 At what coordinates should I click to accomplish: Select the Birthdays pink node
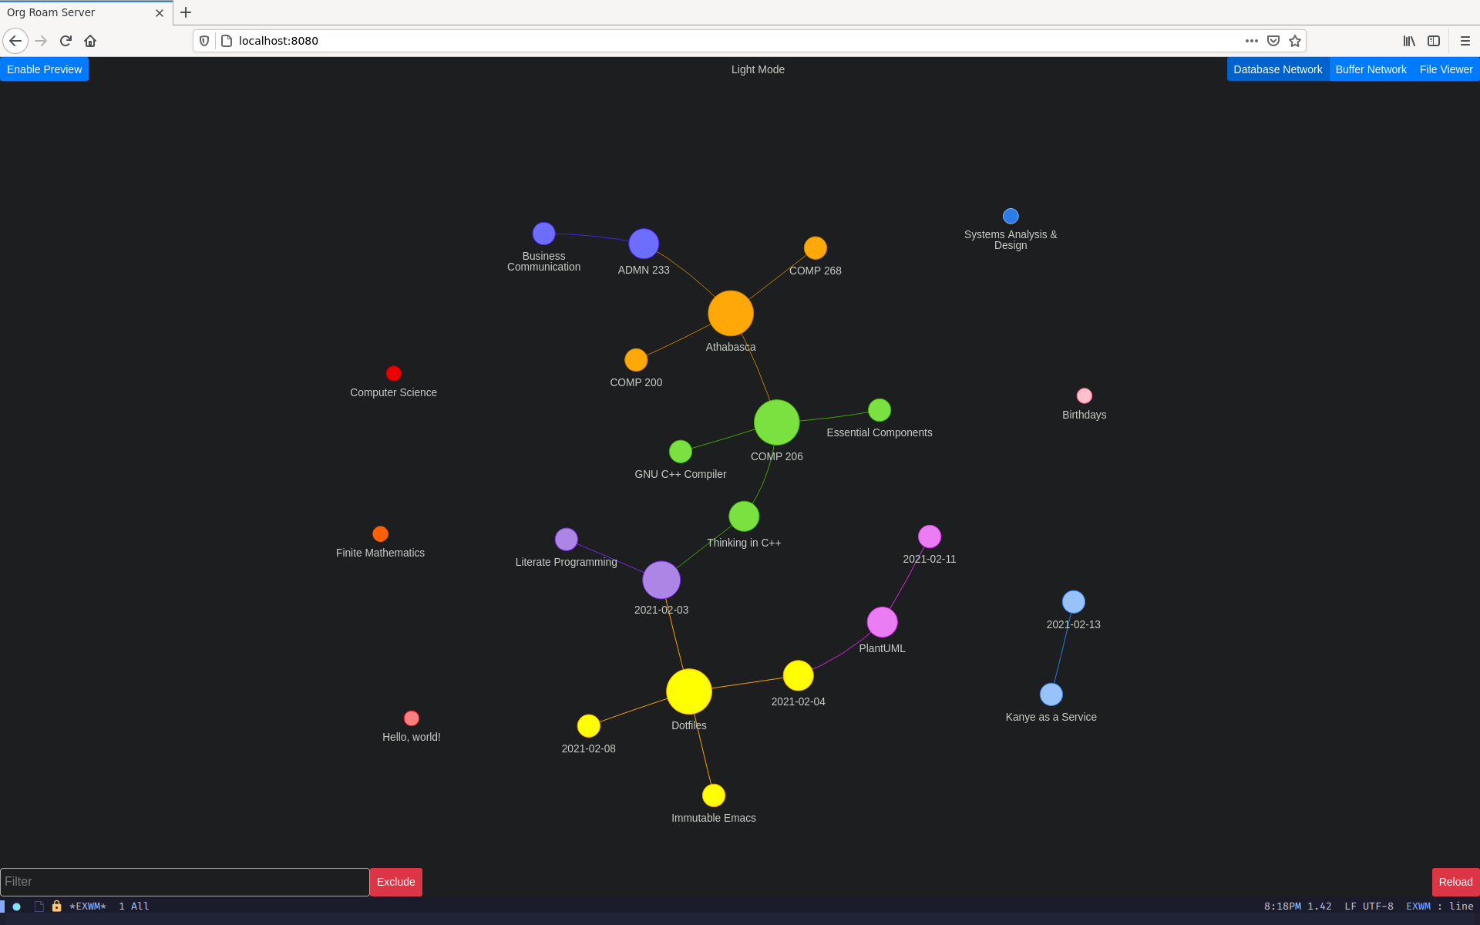1081,395
